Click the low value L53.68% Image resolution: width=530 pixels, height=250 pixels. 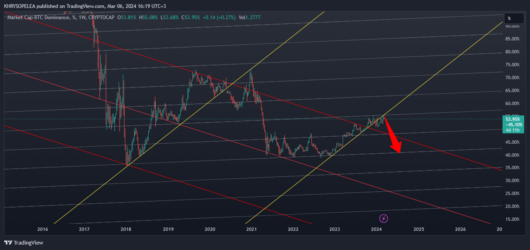(x=171, y=17)
